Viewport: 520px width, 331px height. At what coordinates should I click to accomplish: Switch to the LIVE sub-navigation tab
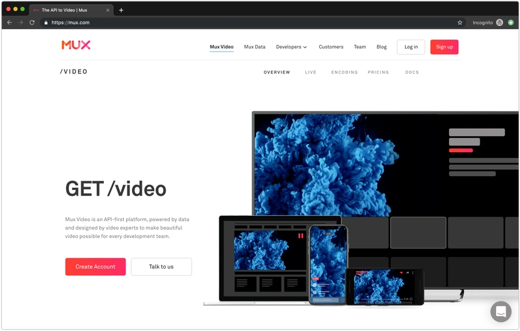[x=311, y=72]
